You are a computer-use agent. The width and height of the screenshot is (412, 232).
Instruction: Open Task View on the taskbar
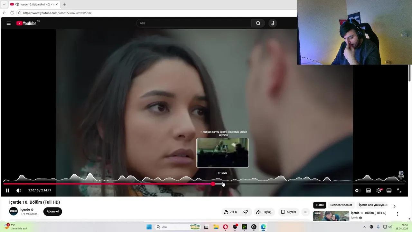point(206,227)
